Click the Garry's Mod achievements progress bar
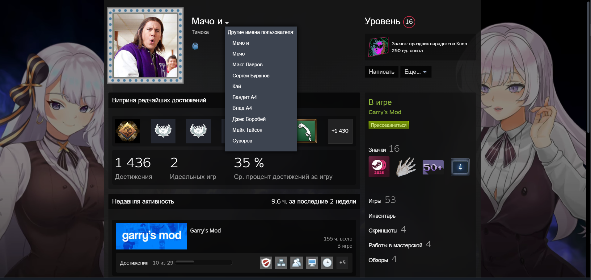Image resolution: width=591 pixels, height=280 pixels. (204, 262)
